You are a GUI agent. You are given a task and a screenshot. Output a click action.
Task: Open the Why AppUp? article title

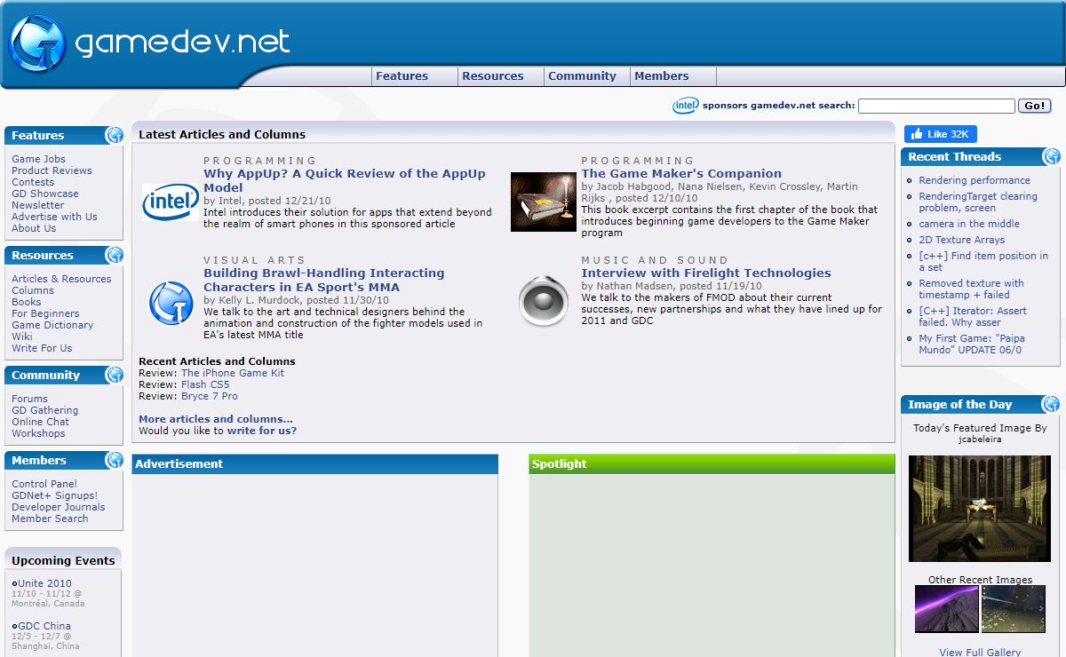pyautogui.click(x=345, y=180)
